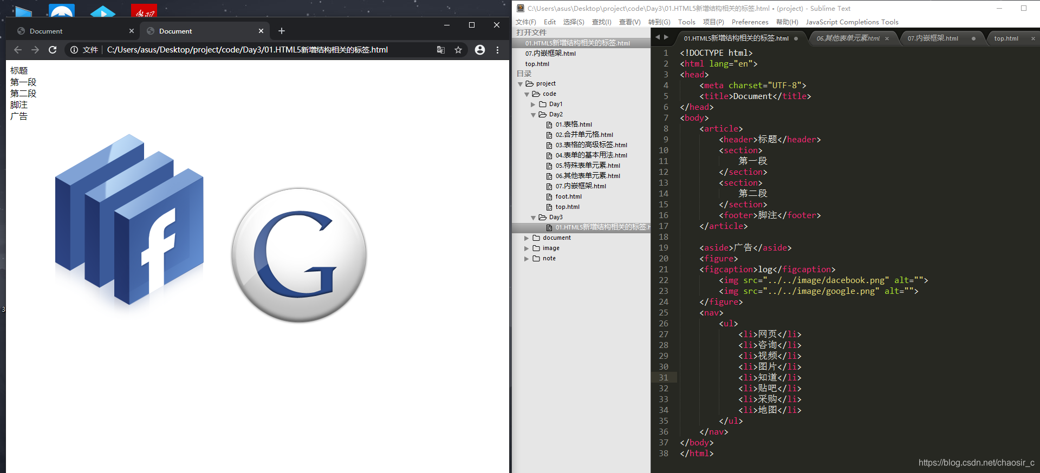Image resolution: width=1040 pixels, height=473 pixels.
Task: Collapse the project folder
Action: click(x=521, y=84)
